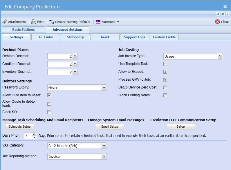231x170 pixels.
Task: Click the Attachments paperclip icon
Action: pyautogui.click(x=5, y=22)
